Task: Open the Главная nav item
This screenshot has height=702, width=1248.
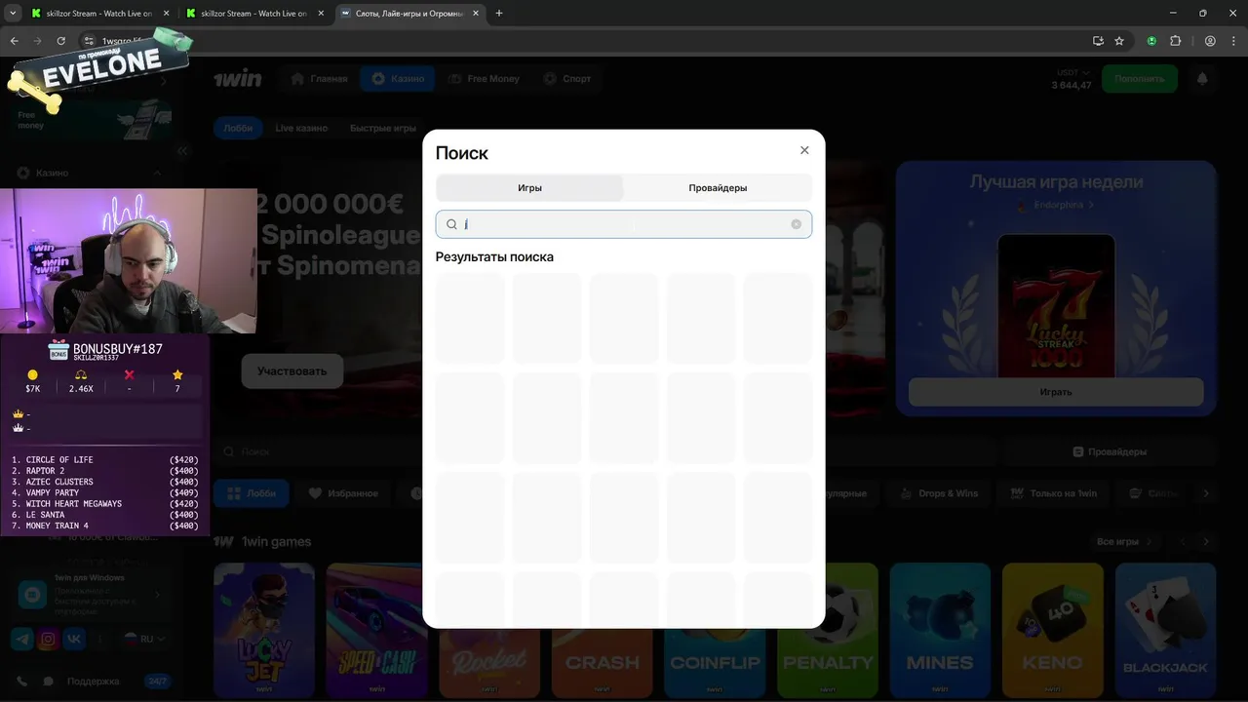Action: [x=319, y=79]
